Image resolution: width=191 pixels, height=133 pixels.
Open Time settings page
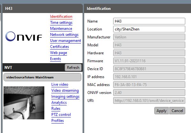coord(61,23)
